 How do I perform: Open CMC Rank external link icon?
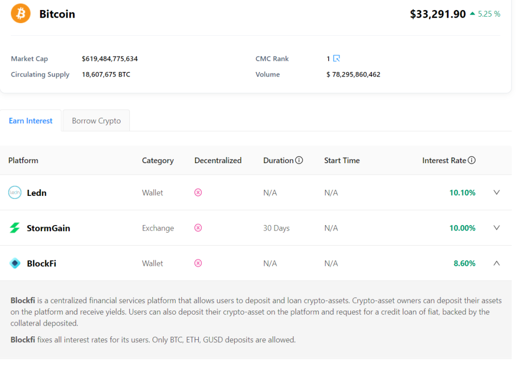[x=336, y=58]
